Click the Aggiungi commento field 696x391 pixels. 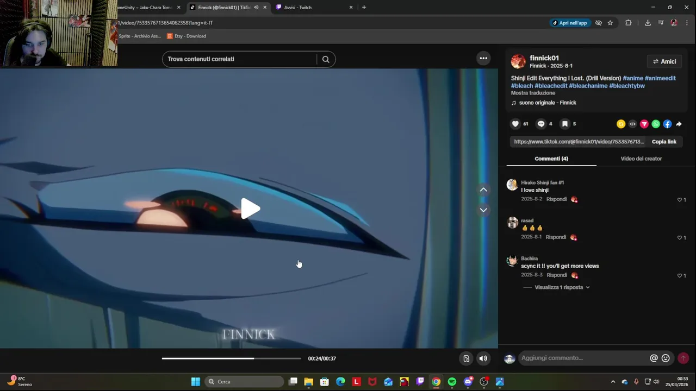pyautogui.click(x=583, y=358)
